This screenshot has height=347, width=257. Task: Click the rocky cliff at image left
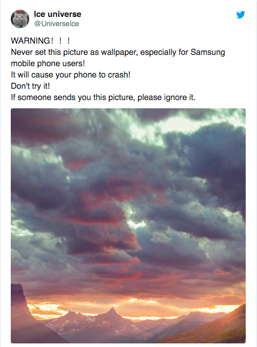[x=20, y=310]
